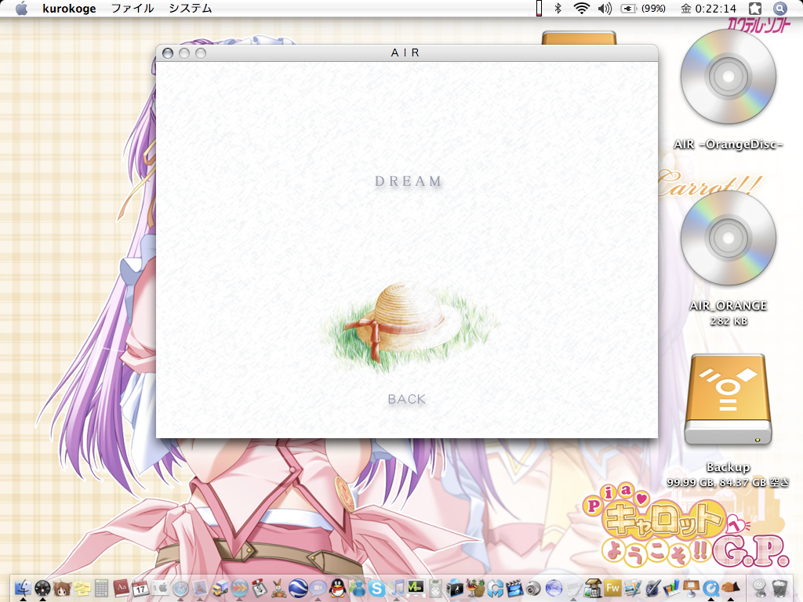Open System Preferences from the Dock
803x602 pixels.
[160, 588]
